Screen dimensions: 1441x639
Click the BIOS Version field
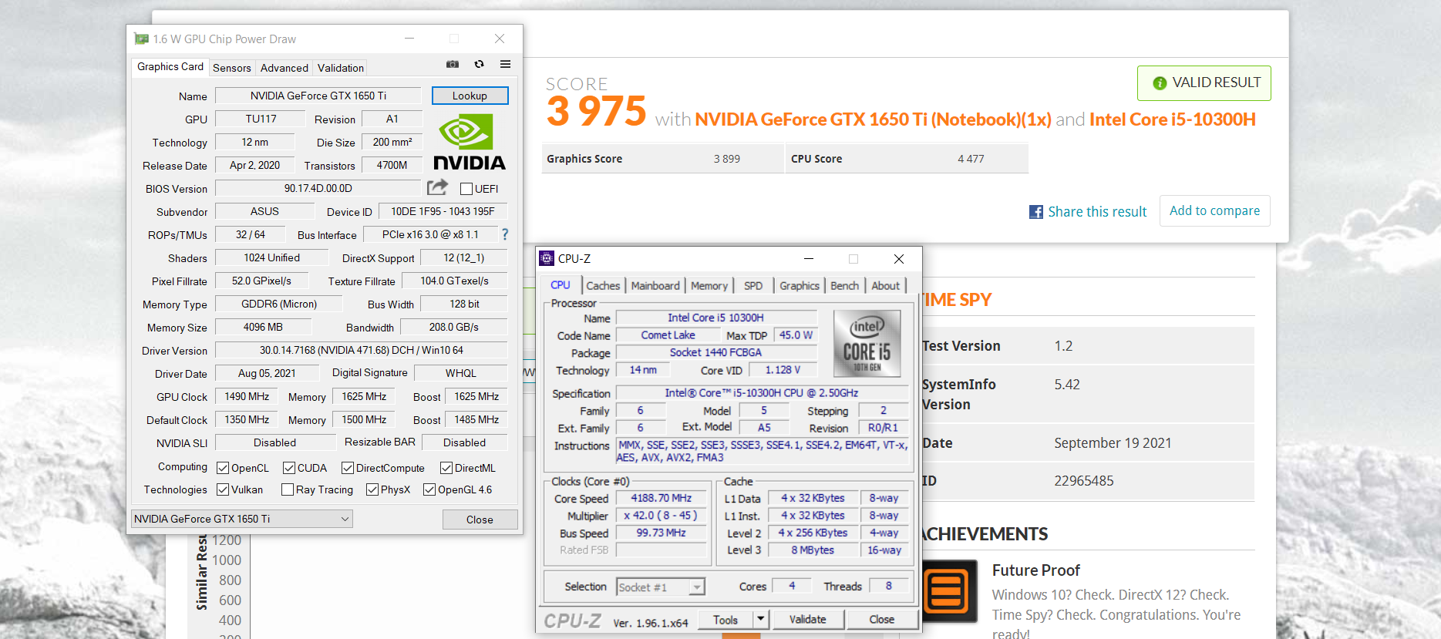click(318, 188)
